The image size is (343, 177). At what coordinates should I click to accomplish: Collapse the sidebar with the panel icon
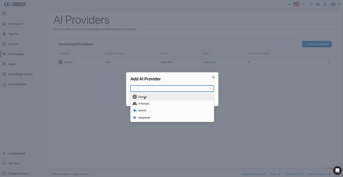tap(4, 14)
